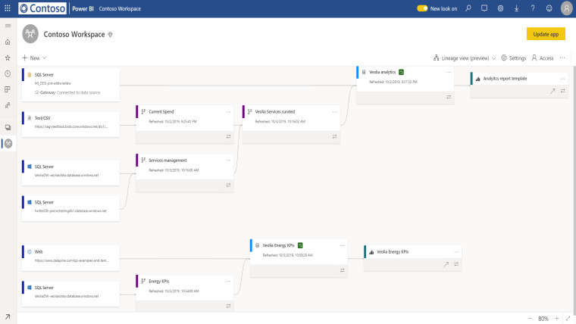Open Recent clock in sidebar

coord(8,73)
